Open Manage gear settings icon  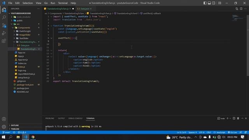coord(4,127)
